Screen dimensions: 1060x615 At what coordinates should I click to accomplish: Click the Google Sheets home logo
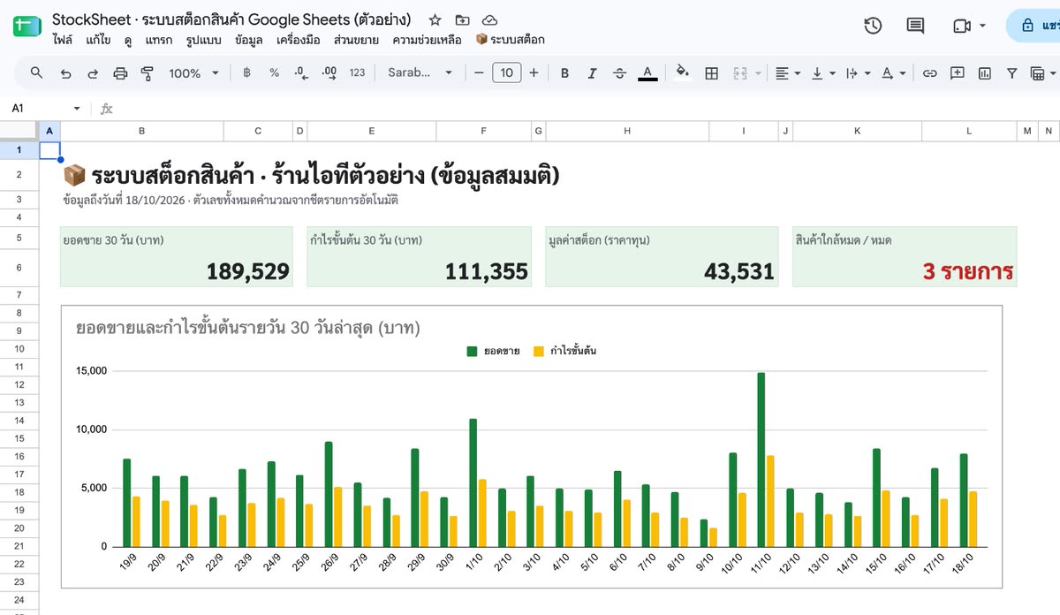pos(26,27)
